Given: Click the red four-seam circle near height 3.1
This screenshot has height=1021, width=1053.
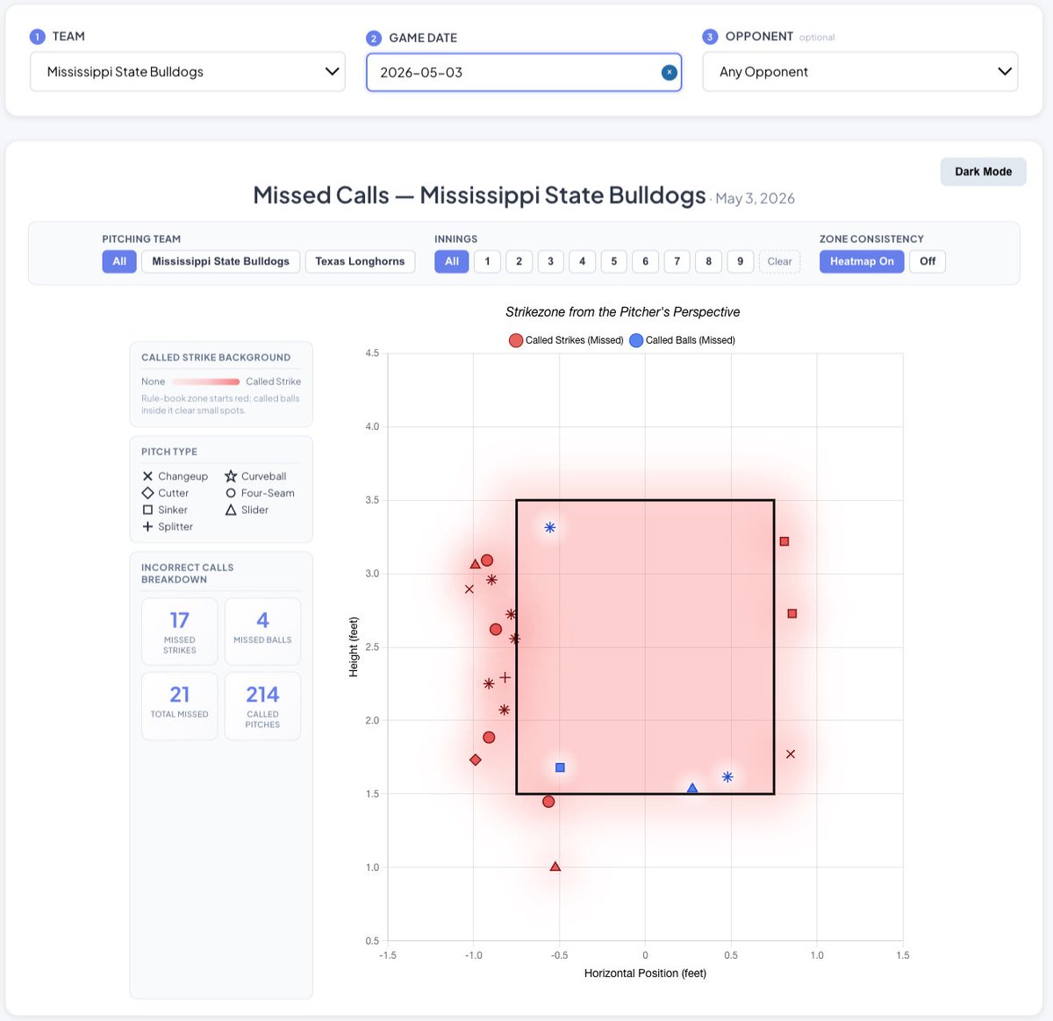Looking at the screenshot, I should pos(487,560).
